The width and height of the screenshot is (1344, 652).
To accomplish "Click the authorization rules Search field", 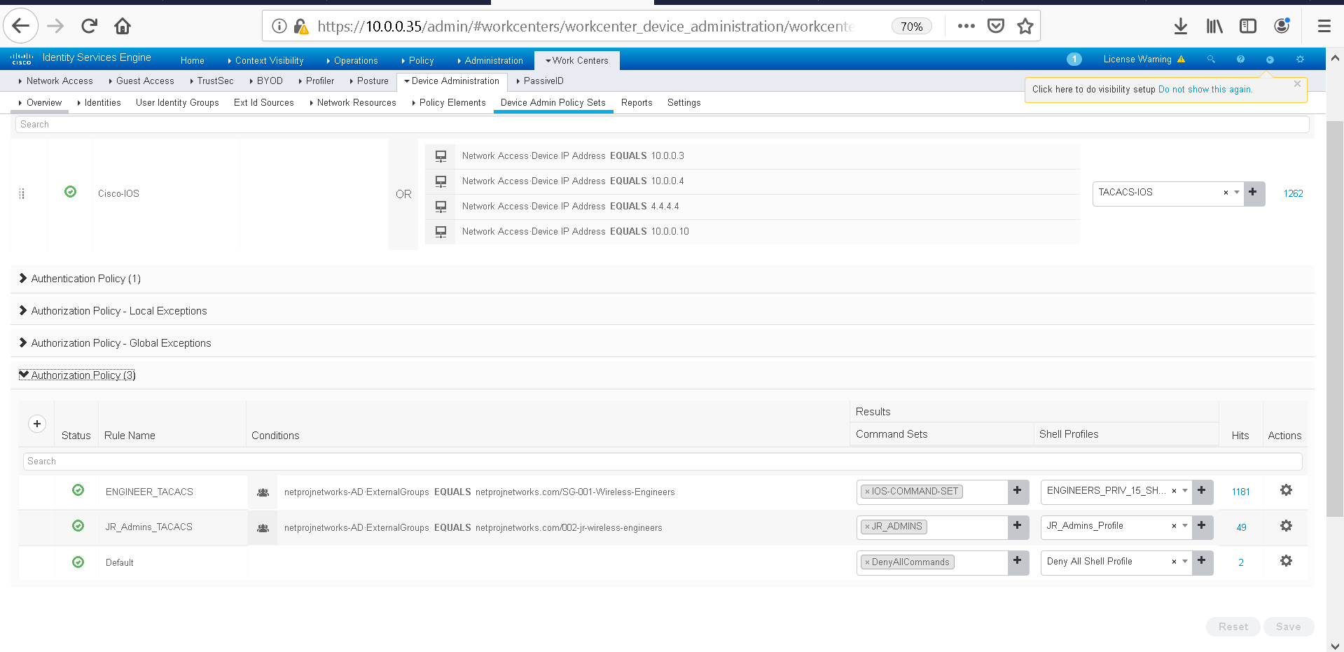I will (662, 462).
